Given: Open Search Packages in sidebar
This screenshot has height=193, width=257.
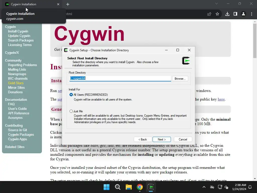Looking at the screenshot, I should pos(21,40).
